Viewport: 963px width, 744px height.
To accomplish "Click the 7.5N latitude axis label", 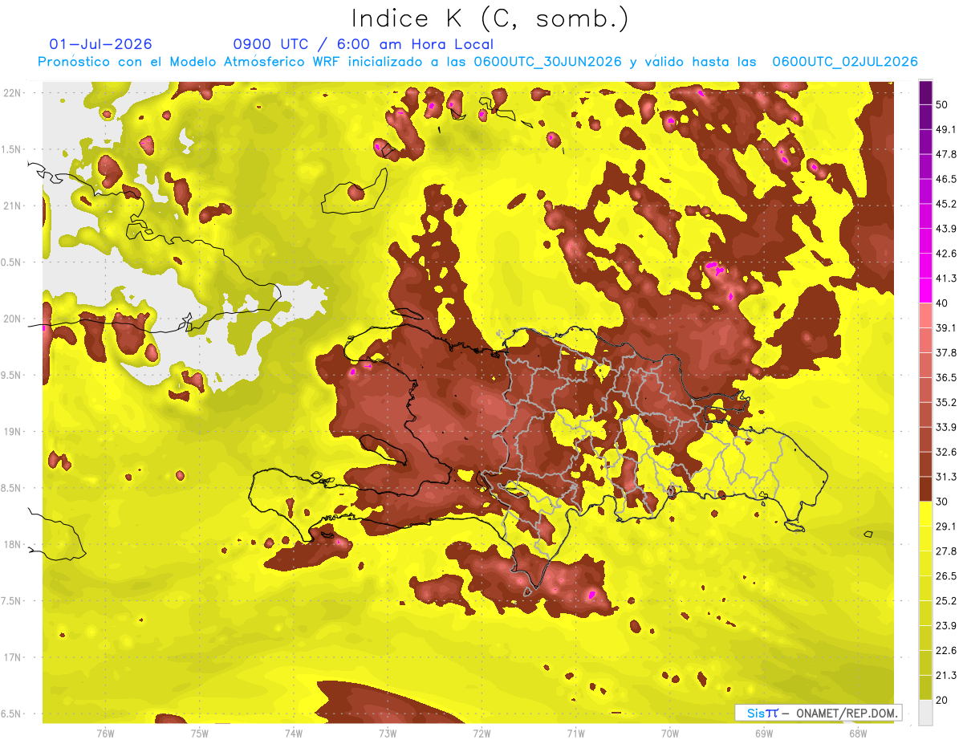I will (11, 601).
